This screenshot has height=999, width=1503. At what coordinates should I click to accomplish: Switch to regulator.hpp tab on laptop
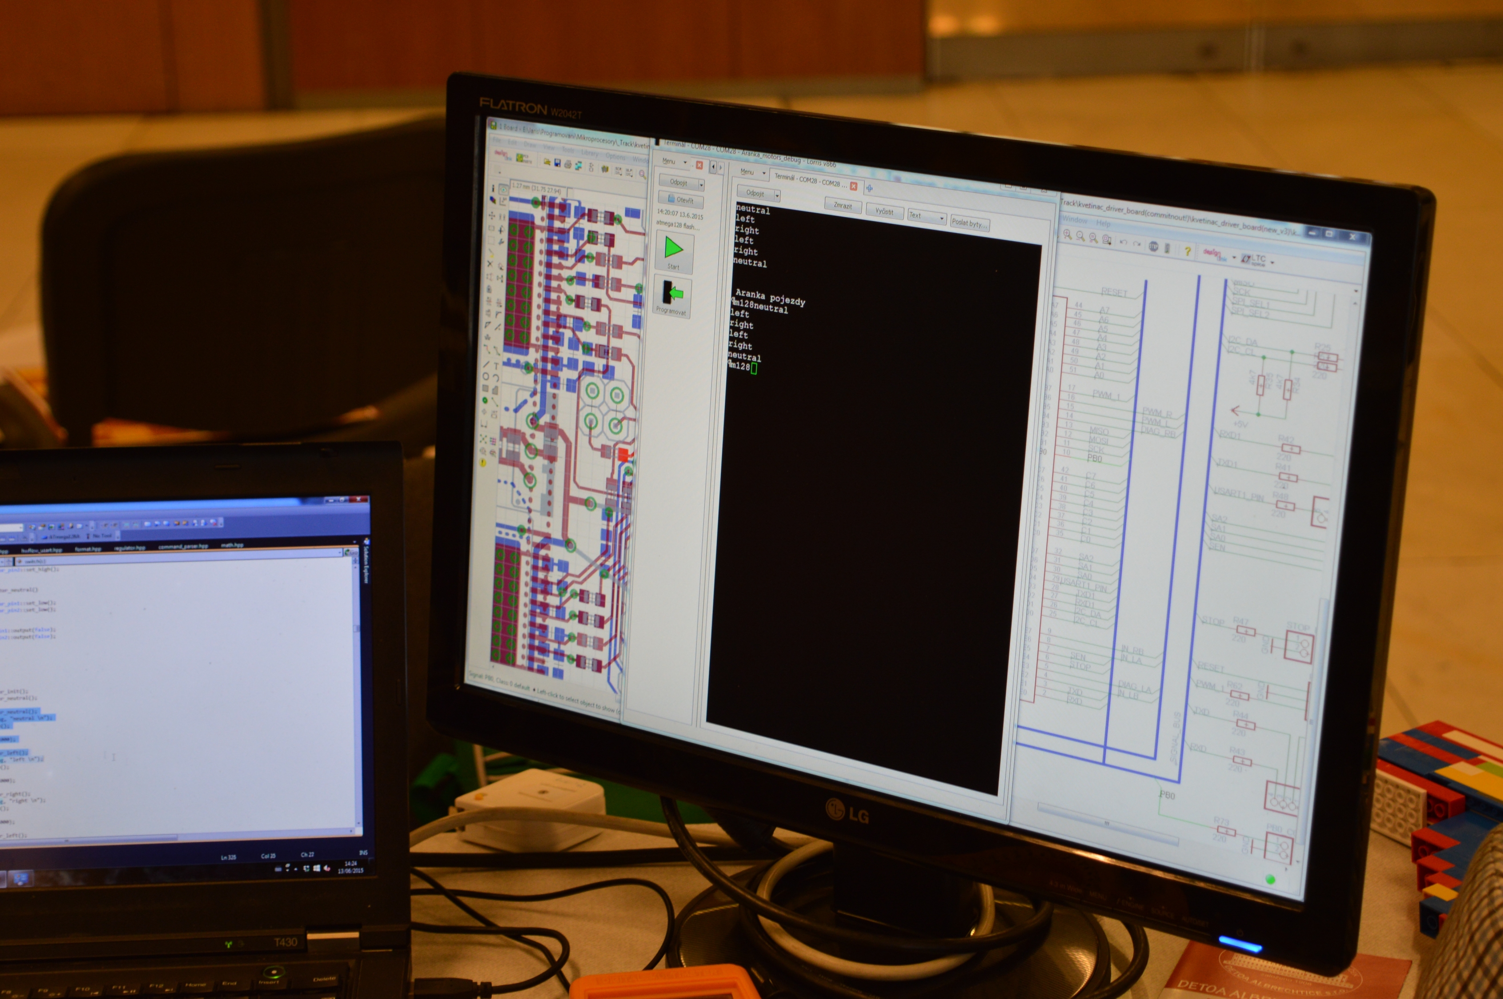(129, 547)
